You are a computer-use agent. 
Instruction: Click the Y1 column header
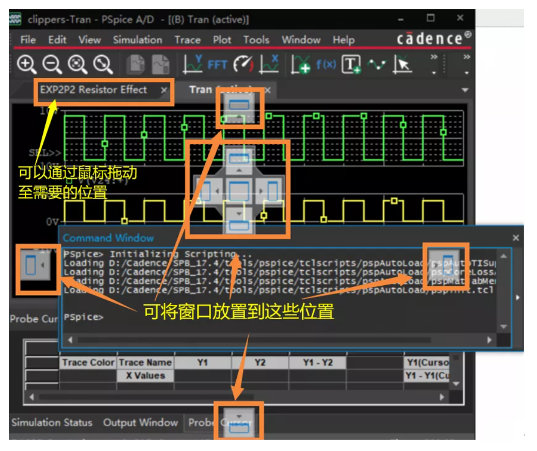(203, 362)
